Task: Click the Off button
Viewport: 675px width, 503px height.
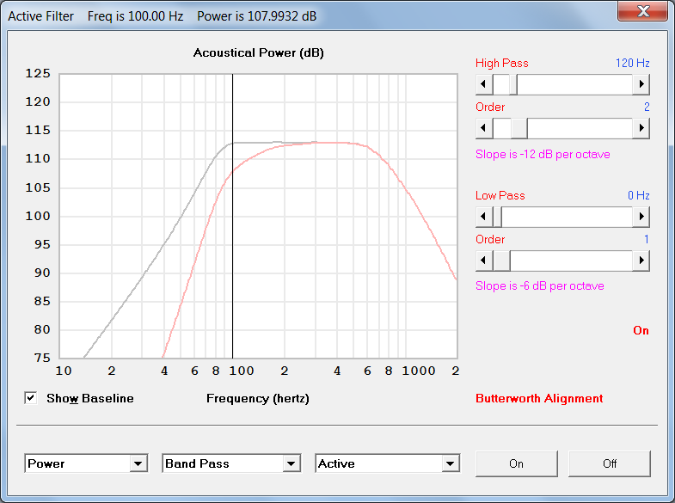Action: [x=609, y=463]
